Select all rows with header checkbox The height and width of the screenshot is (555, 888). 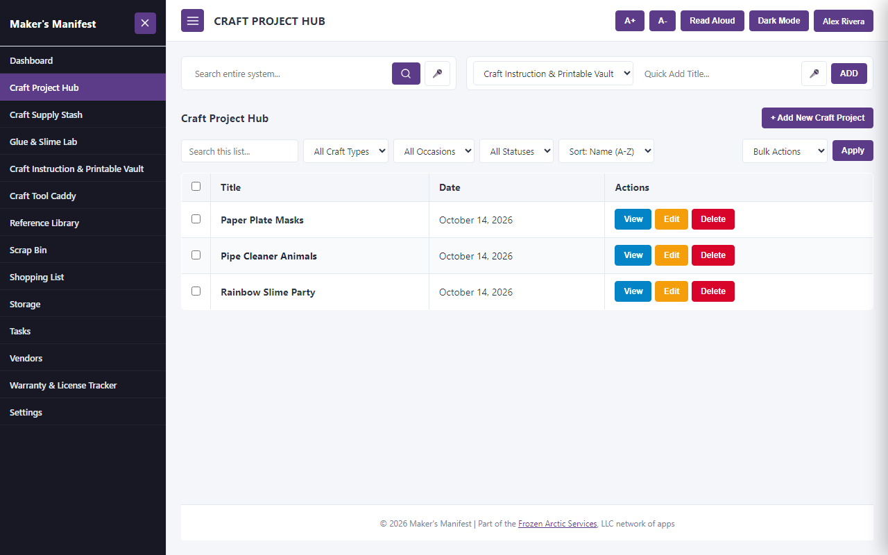pos(196,187)
